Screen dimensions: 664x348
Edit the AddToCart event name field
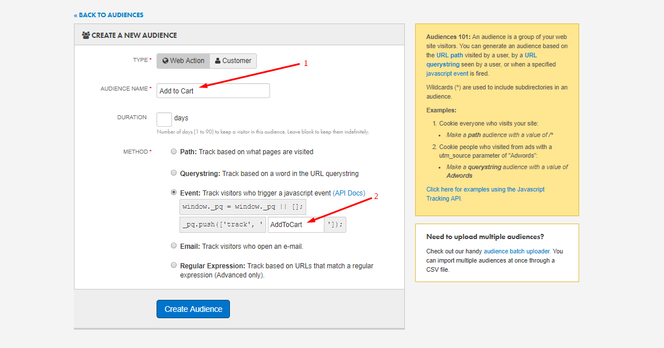295,224
